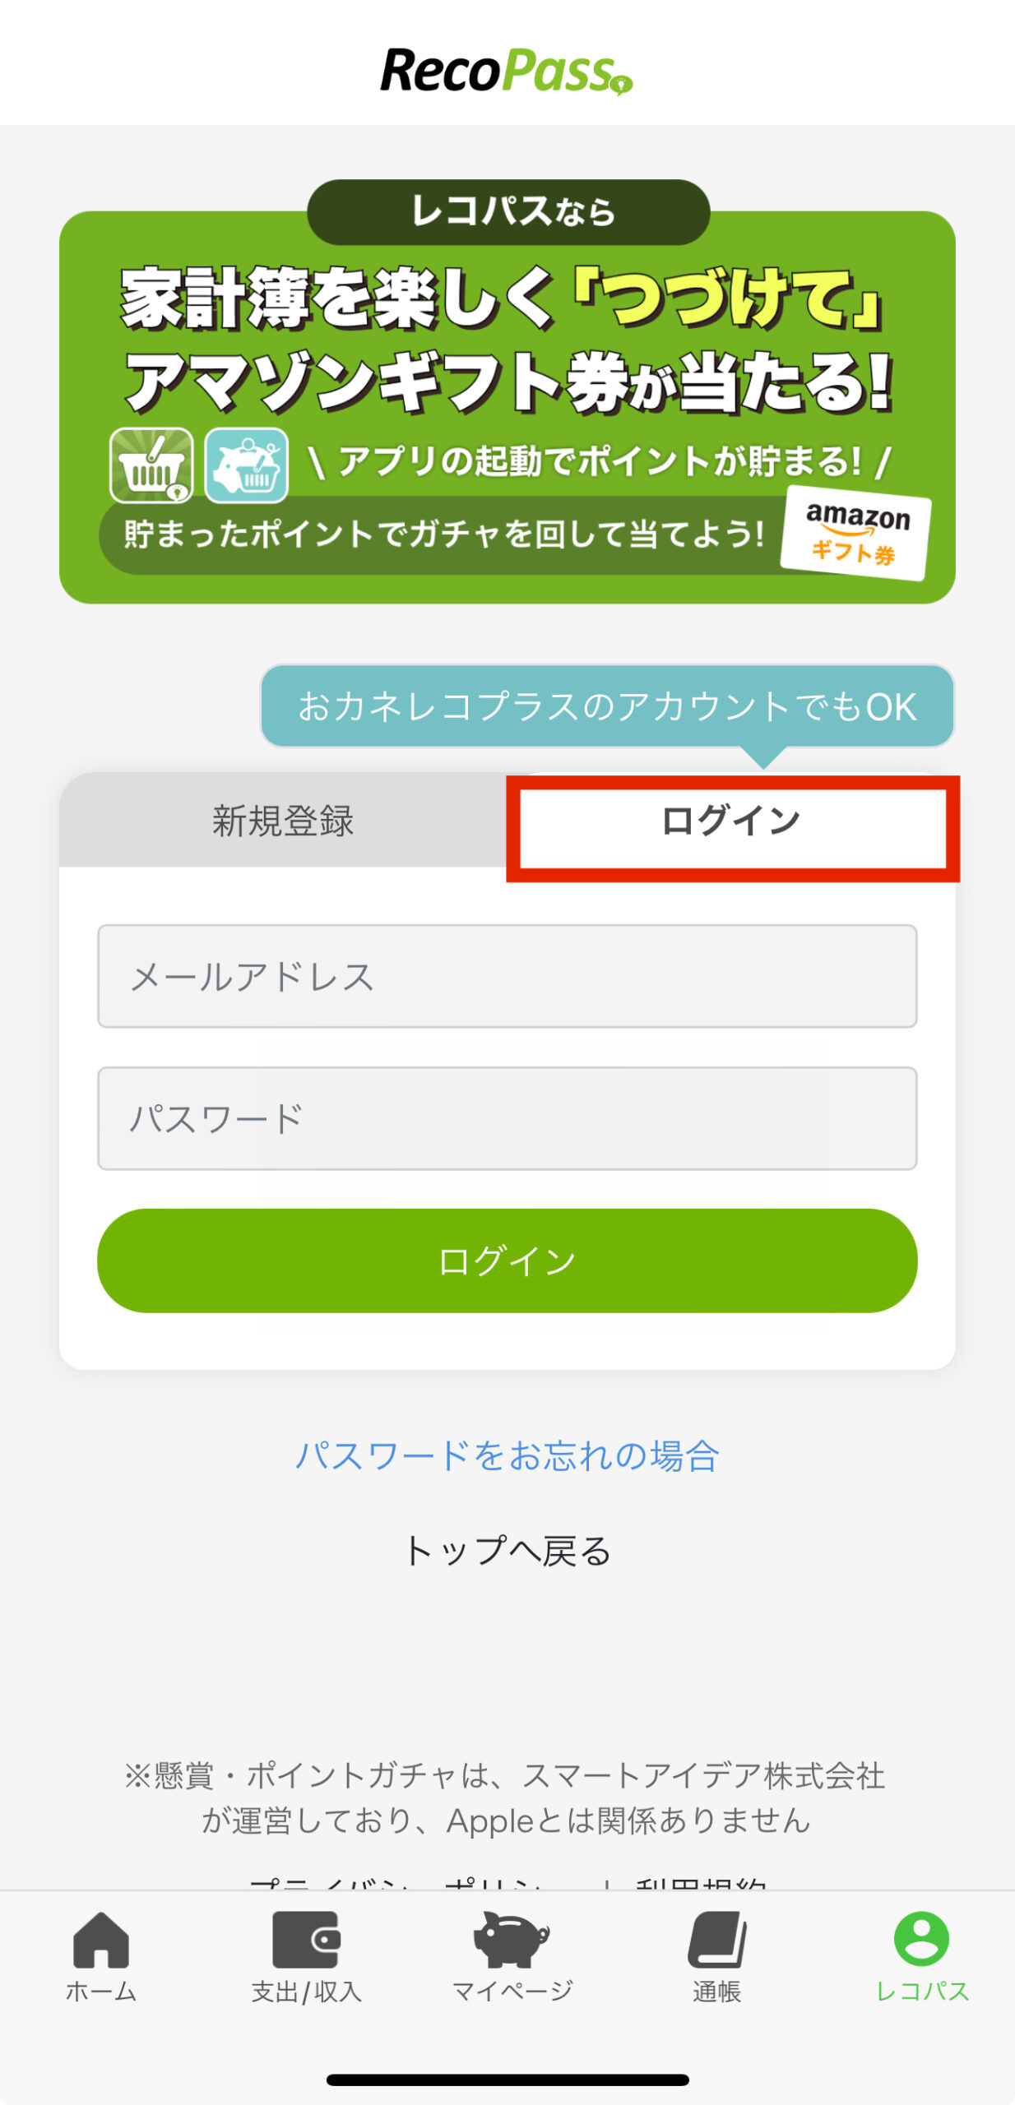This screenshot has width=1015, height=2105.
Task: Tap the Amazon ギフト券 card image
Action: pos(856,533)
